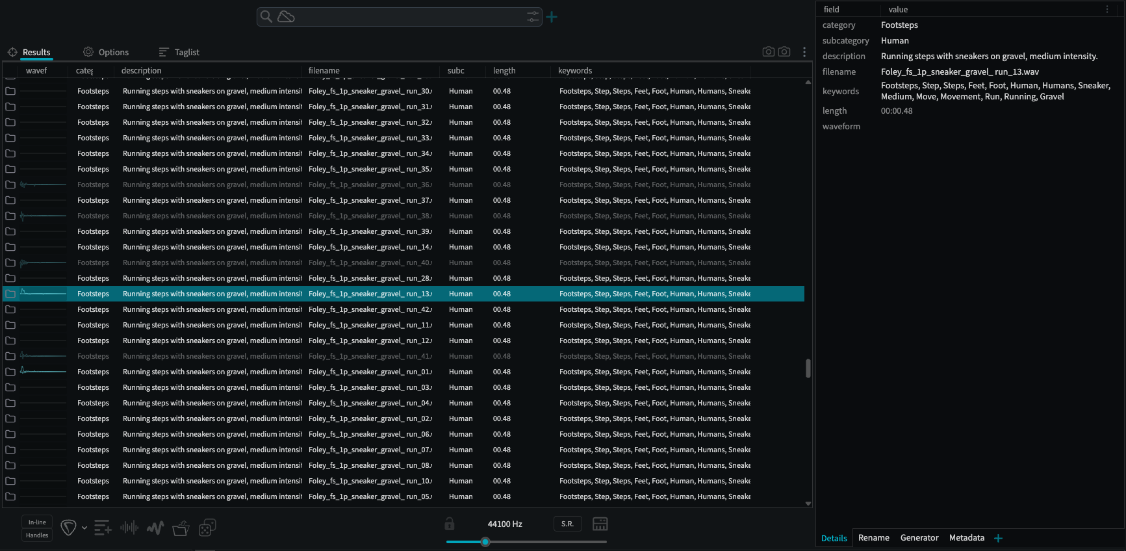Sort by the filename column header
Screen dimensions: 1126x551
click(x=324, y=70)
